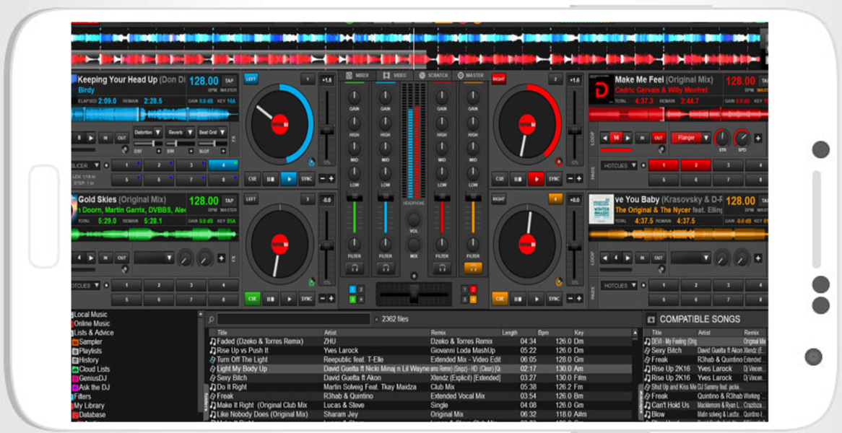Select the track Light My Body Up
The image size is (842, 433).
click(x=420, y=369)
